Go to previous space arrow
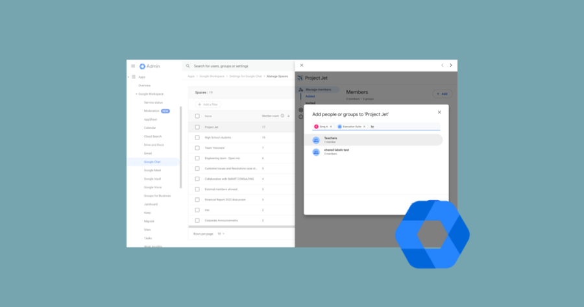This screenshot has width=584, height=307. [x=443, y=65]
